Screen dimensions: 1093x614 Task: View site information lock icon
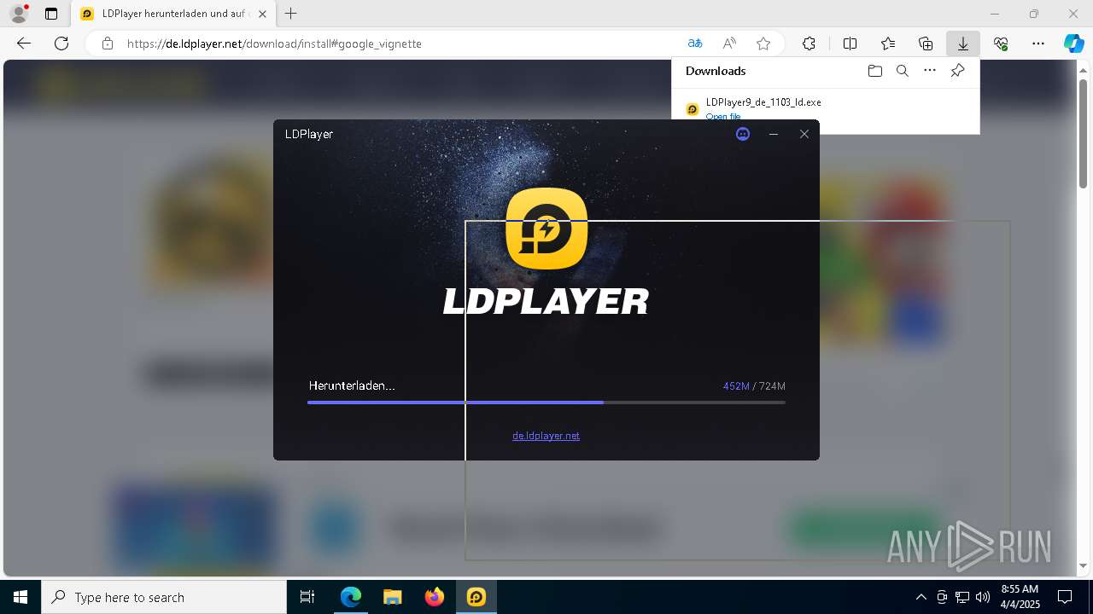point(107,43)
